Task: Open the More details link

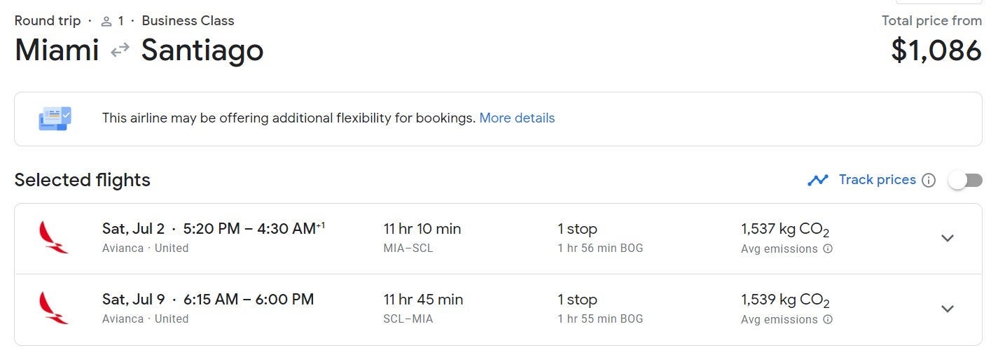Action: pos(517,118)
